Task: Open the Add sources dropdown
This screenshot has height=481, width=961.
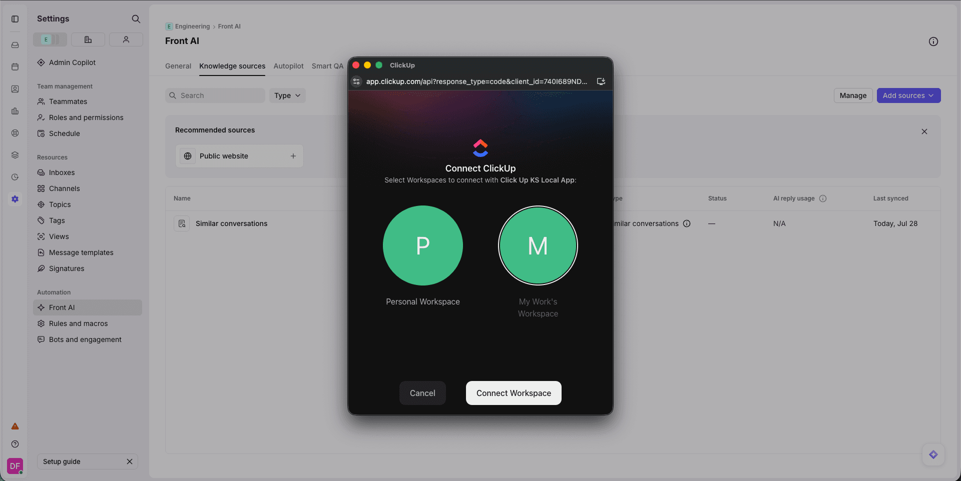Action: (908, 95)
